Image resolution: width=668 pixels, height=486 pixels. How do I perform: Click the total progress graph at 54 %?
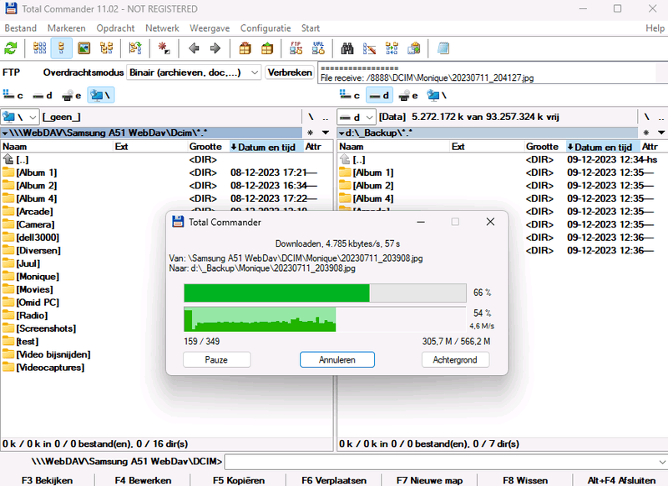(x=325, y=319)
